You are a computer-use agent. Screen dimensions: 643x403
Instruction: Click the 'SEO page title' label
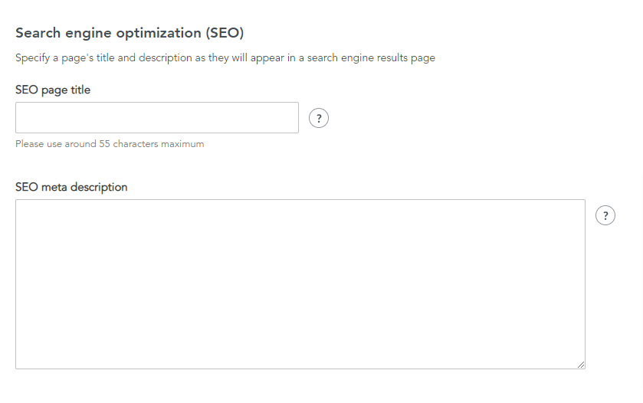pos(53,90)
